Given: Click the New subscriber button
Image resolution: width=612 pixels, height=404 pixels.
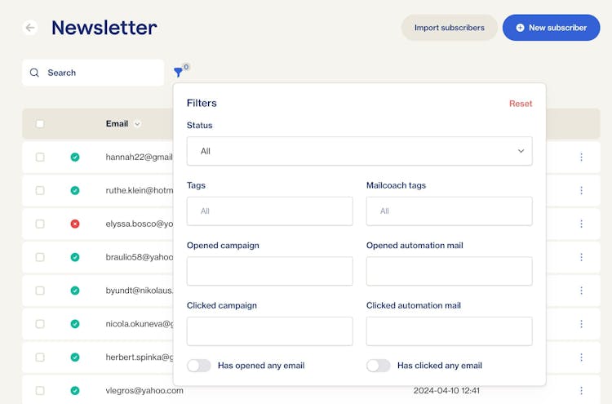Looking at the screenshot, I should pyautogui.click(x=551, y=28).
